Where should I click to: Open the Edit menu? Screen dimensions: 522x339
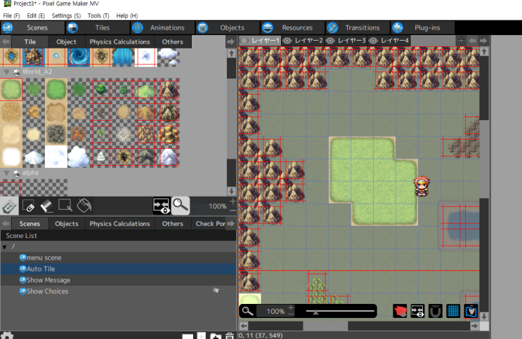tap(36, 15)
